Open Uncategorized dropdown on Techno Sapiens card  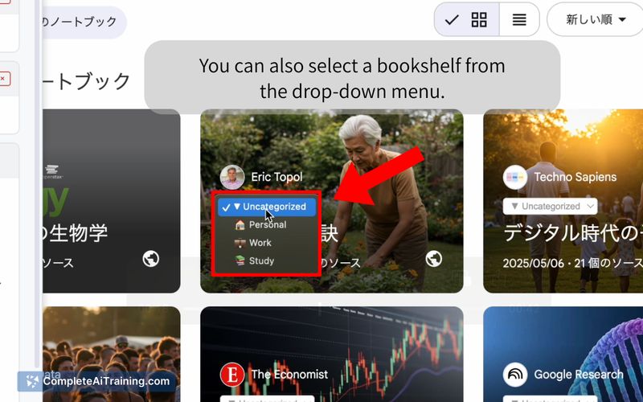550,207
